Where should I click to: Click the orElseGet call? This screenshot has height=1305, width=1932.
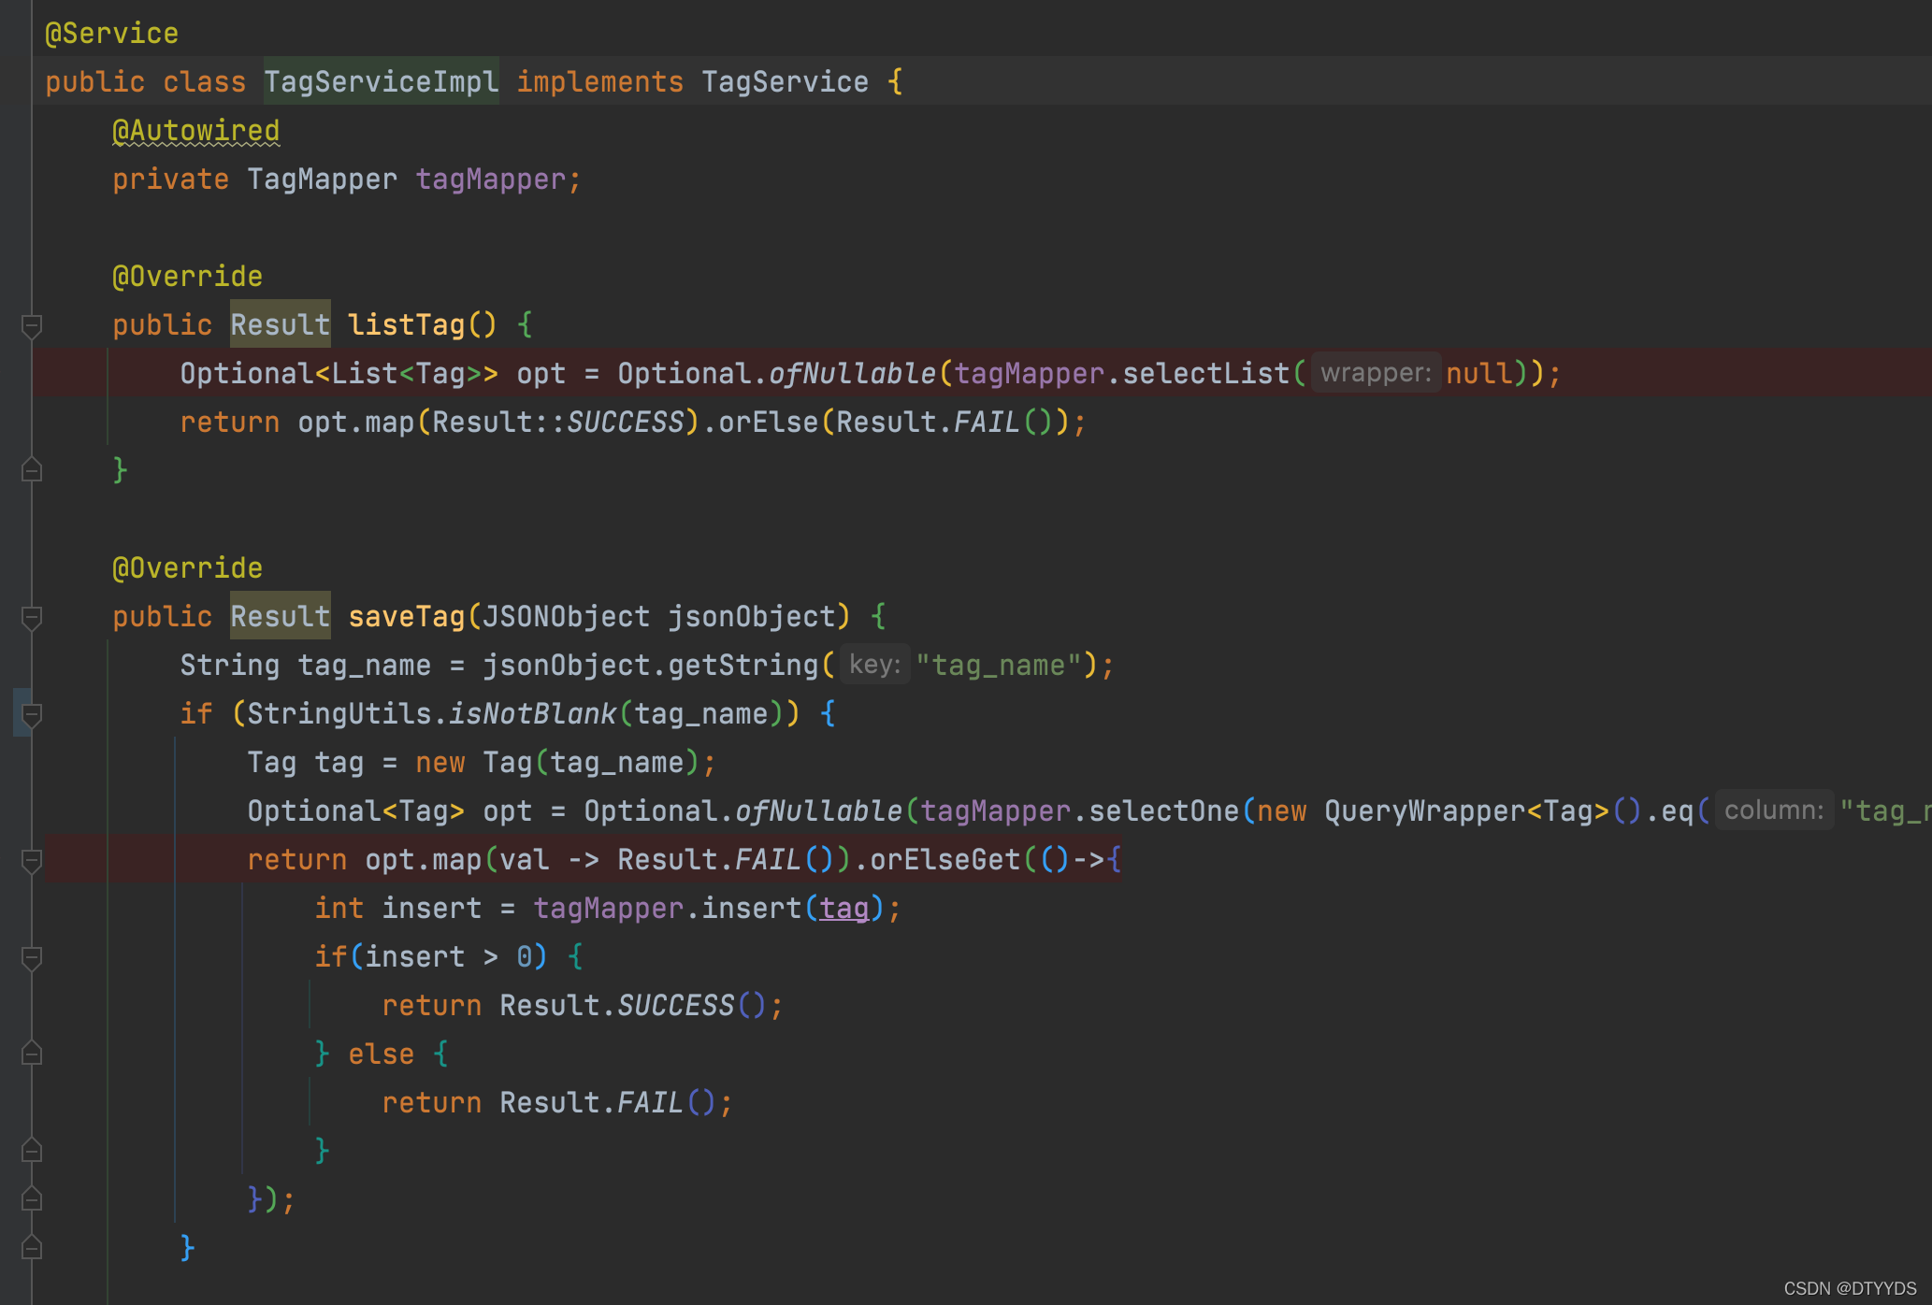944,860
